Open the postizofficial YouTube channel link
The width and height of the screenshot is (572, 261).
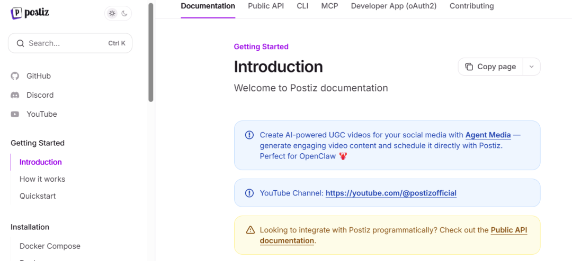coord(391,193)
